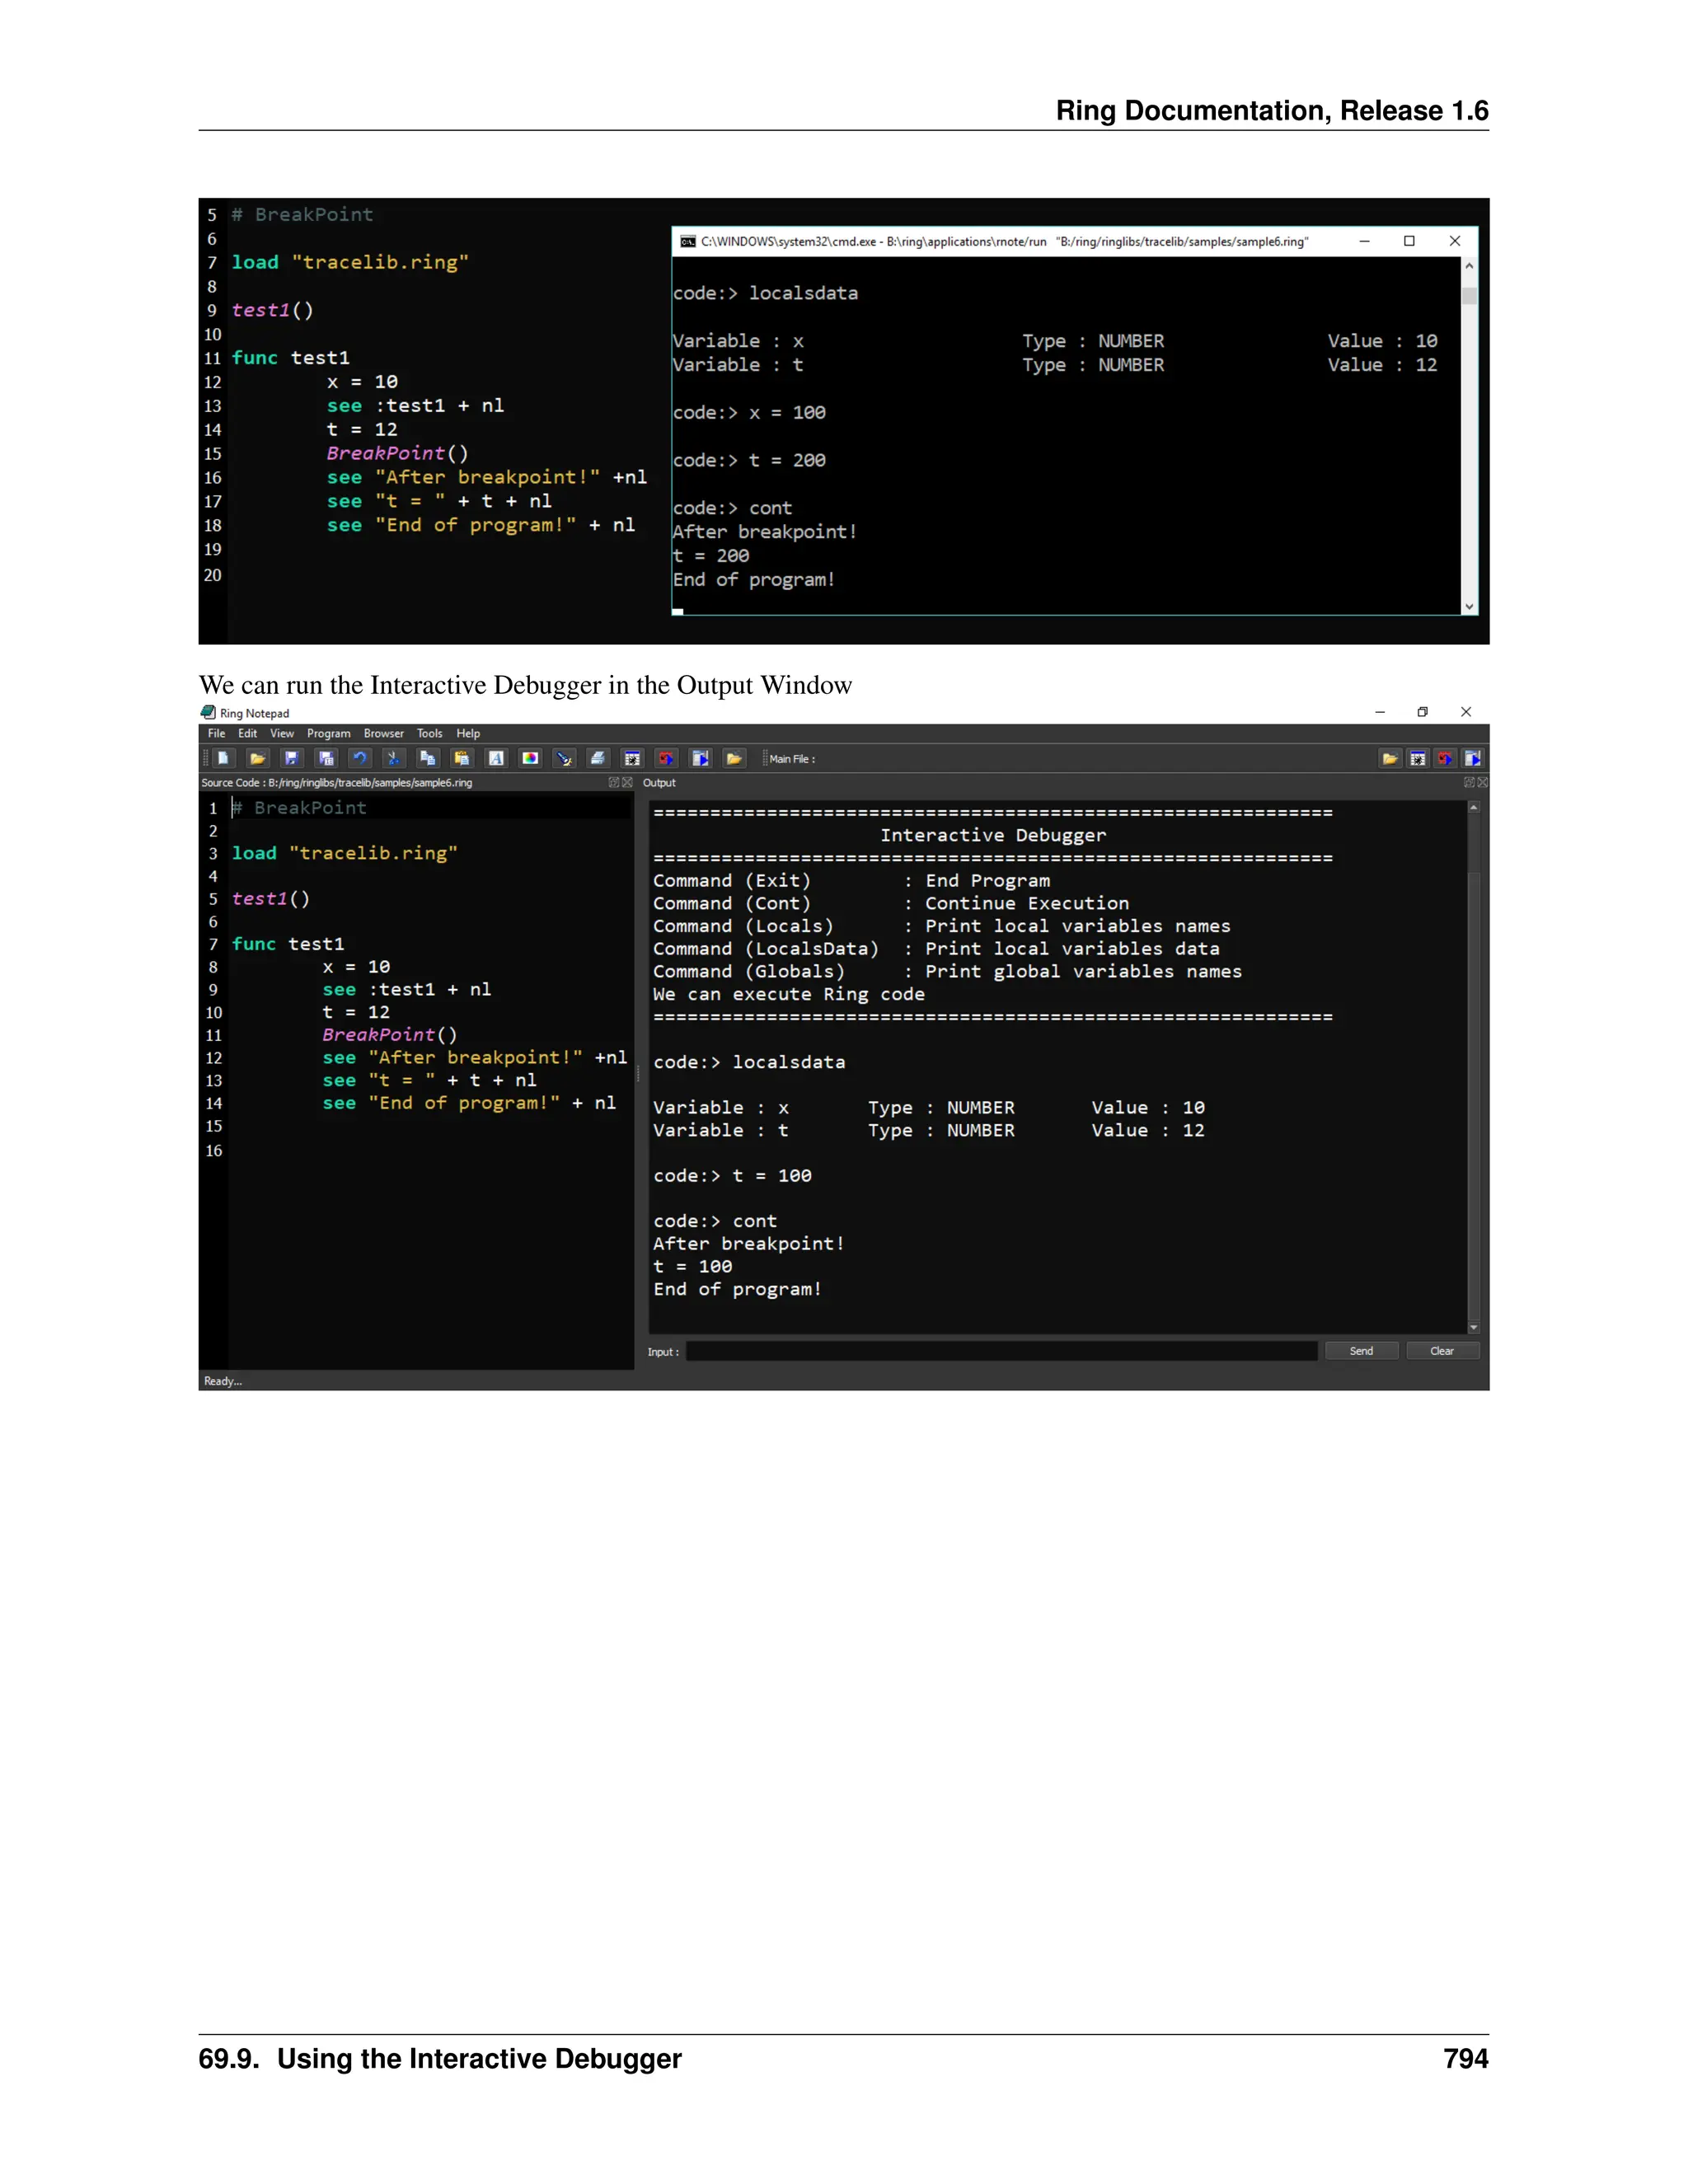Click 'Source Code : B:/ring/ringlibs/tracelib/samples/sample6.ring' panel title
The image size is (1688, 2184).
pos(337,783)
